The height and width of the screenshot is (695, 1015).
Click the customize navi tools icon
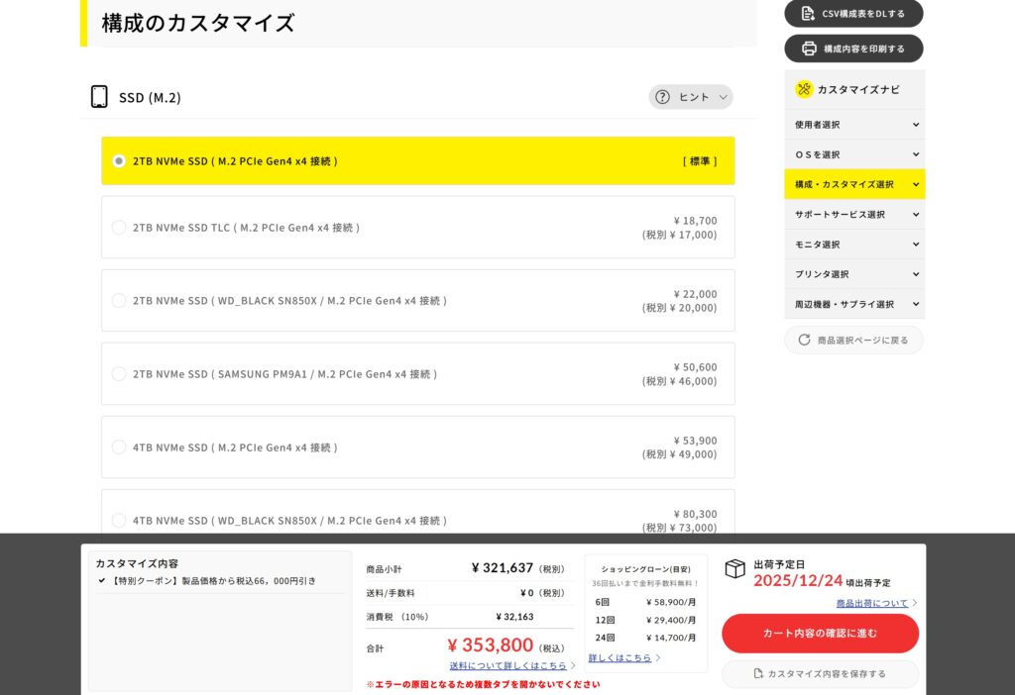804,89
